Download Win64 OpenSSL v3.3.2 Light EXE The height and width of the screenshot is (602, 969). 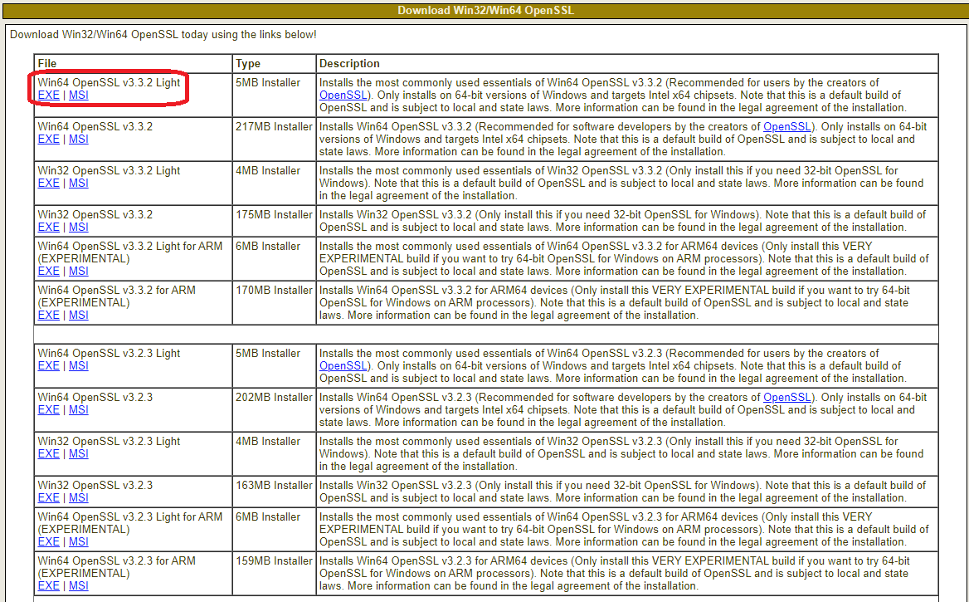tap(48, 95)
